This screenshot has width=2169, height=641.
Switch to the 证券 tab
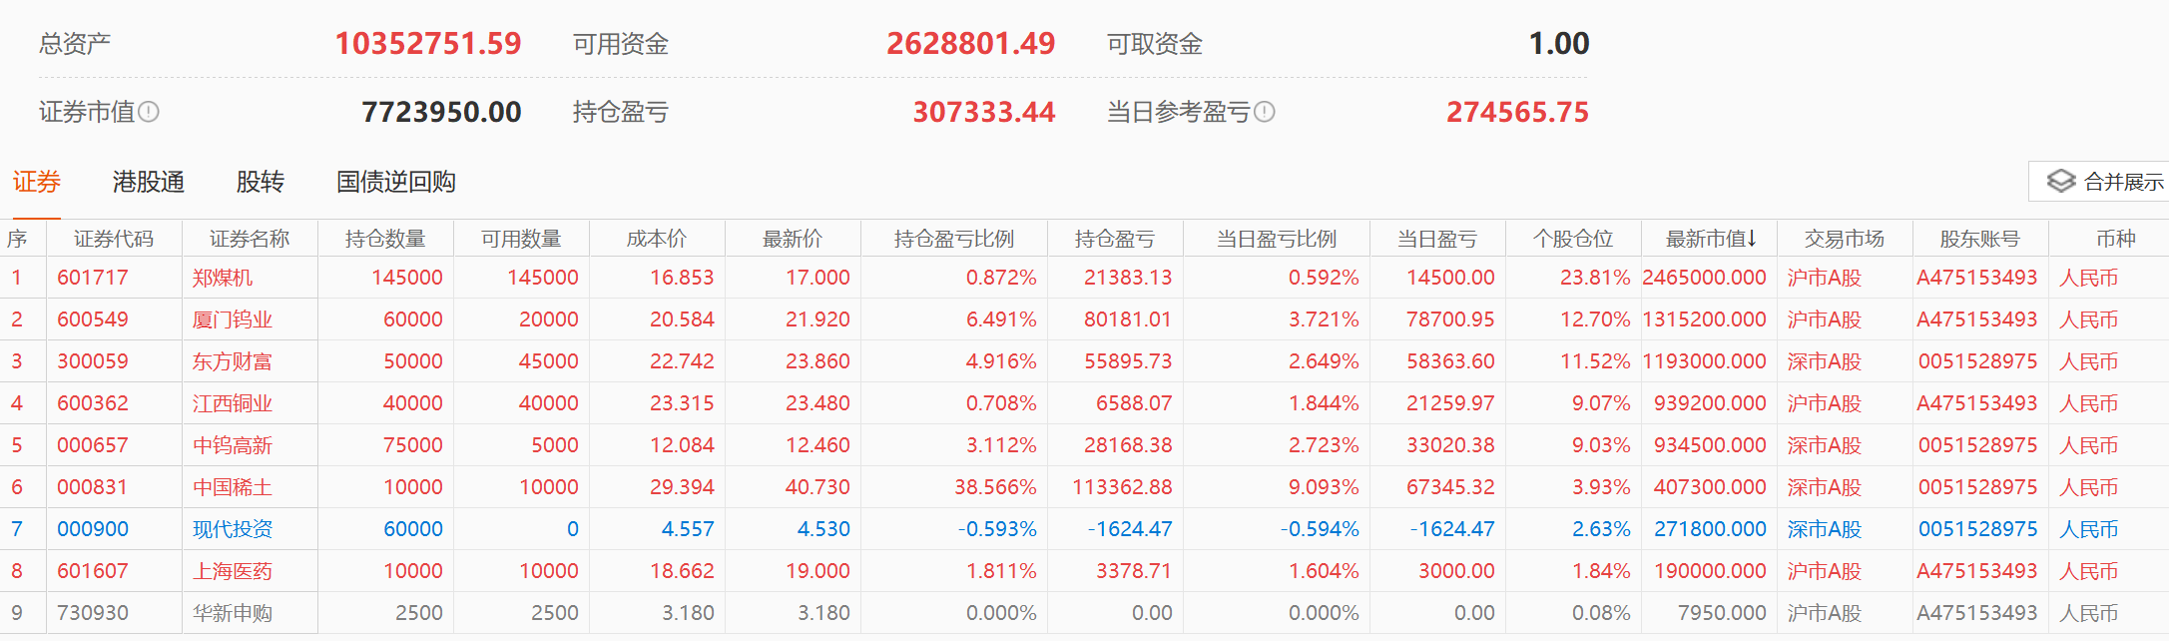tap(37, 182)
